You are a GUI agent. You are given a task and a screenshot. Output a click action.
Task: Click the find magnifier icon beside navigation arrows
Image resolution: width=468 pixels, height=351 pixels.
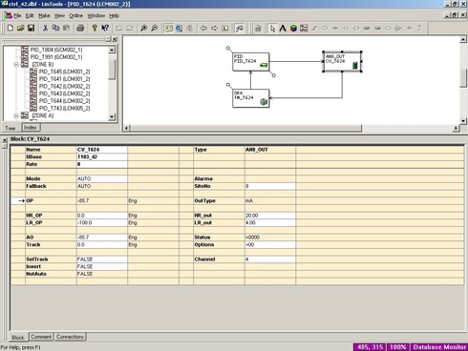(x=239, y=29)
